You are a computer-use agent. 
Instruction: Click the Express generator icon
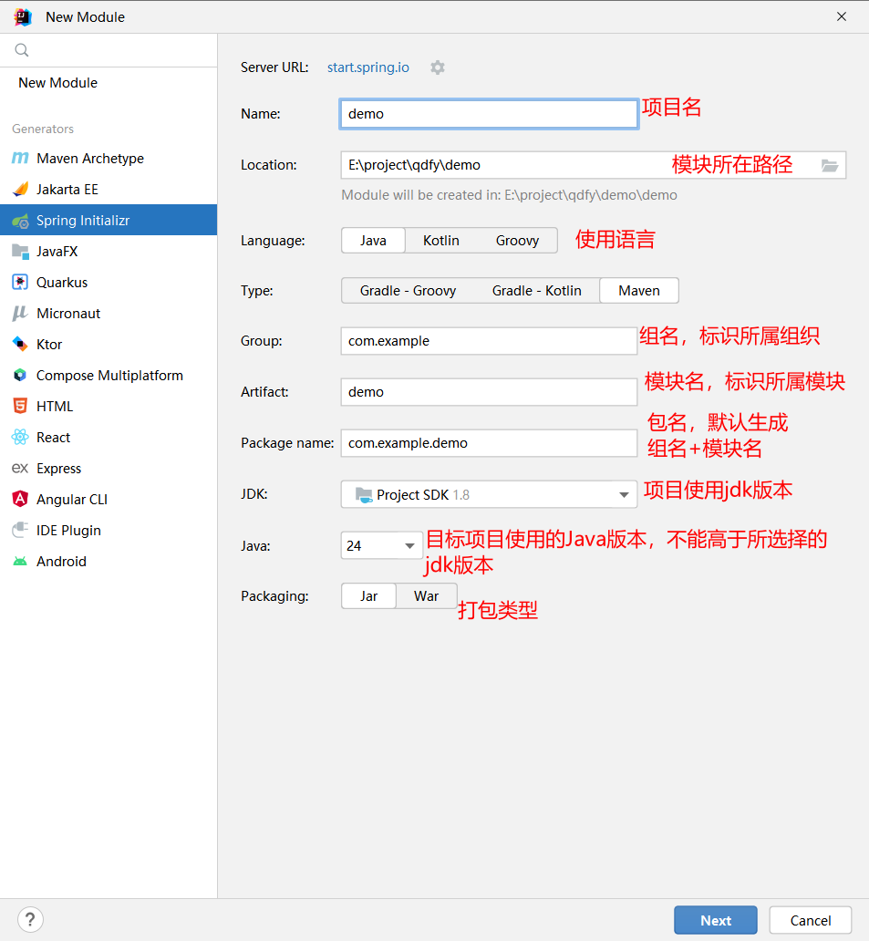coord(20,469)
